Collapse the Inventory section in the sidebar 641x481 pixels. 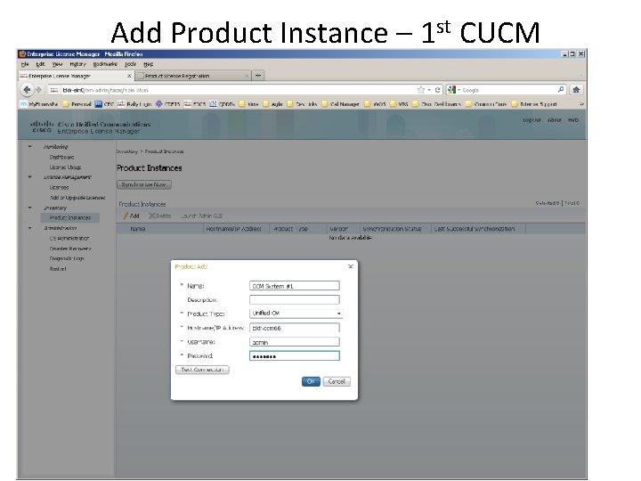coord(30,208)
